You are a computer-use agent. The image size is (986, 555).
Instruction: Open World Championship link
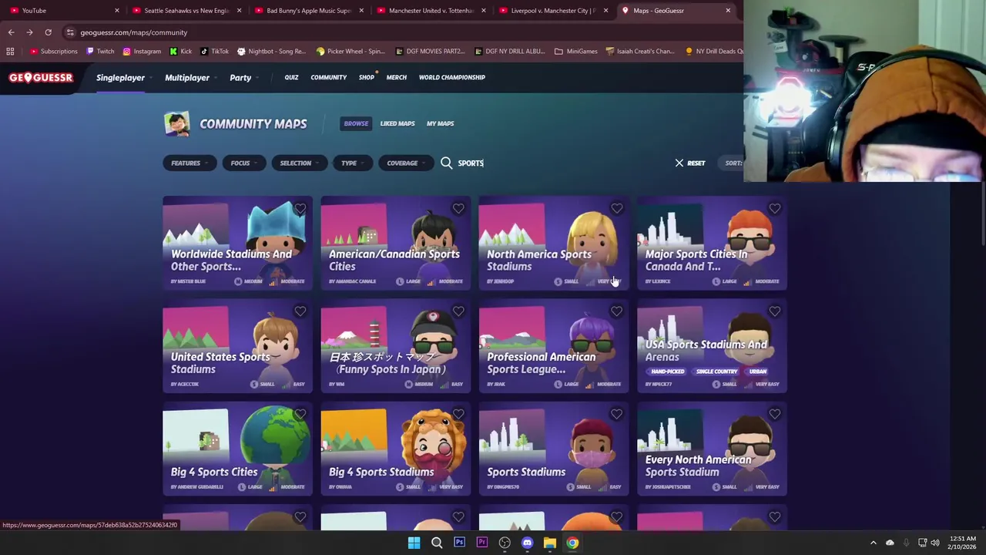click(x=452, y=77)
